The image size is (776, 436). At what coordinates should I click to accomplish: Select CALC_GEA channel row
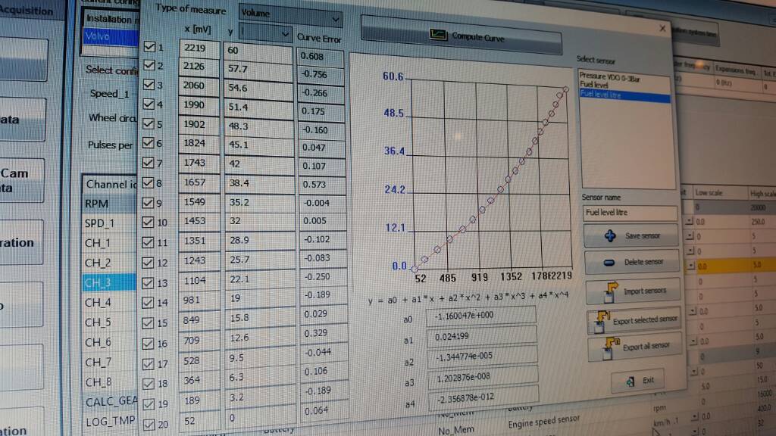click(x=109, y=401)
